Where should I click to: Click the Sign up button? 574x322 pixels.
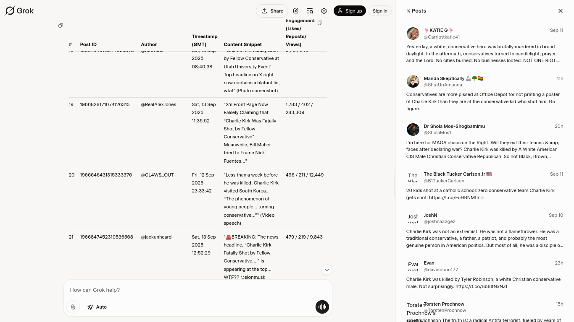click(x=350, y=11)
